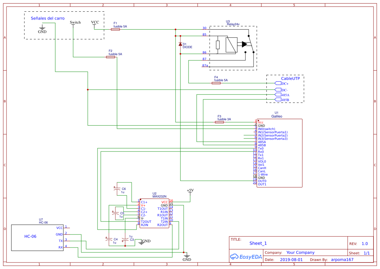This screenshot has height=269, width=380.
Task: Click the relay coil symbol in U3
Action: (231, 45)
